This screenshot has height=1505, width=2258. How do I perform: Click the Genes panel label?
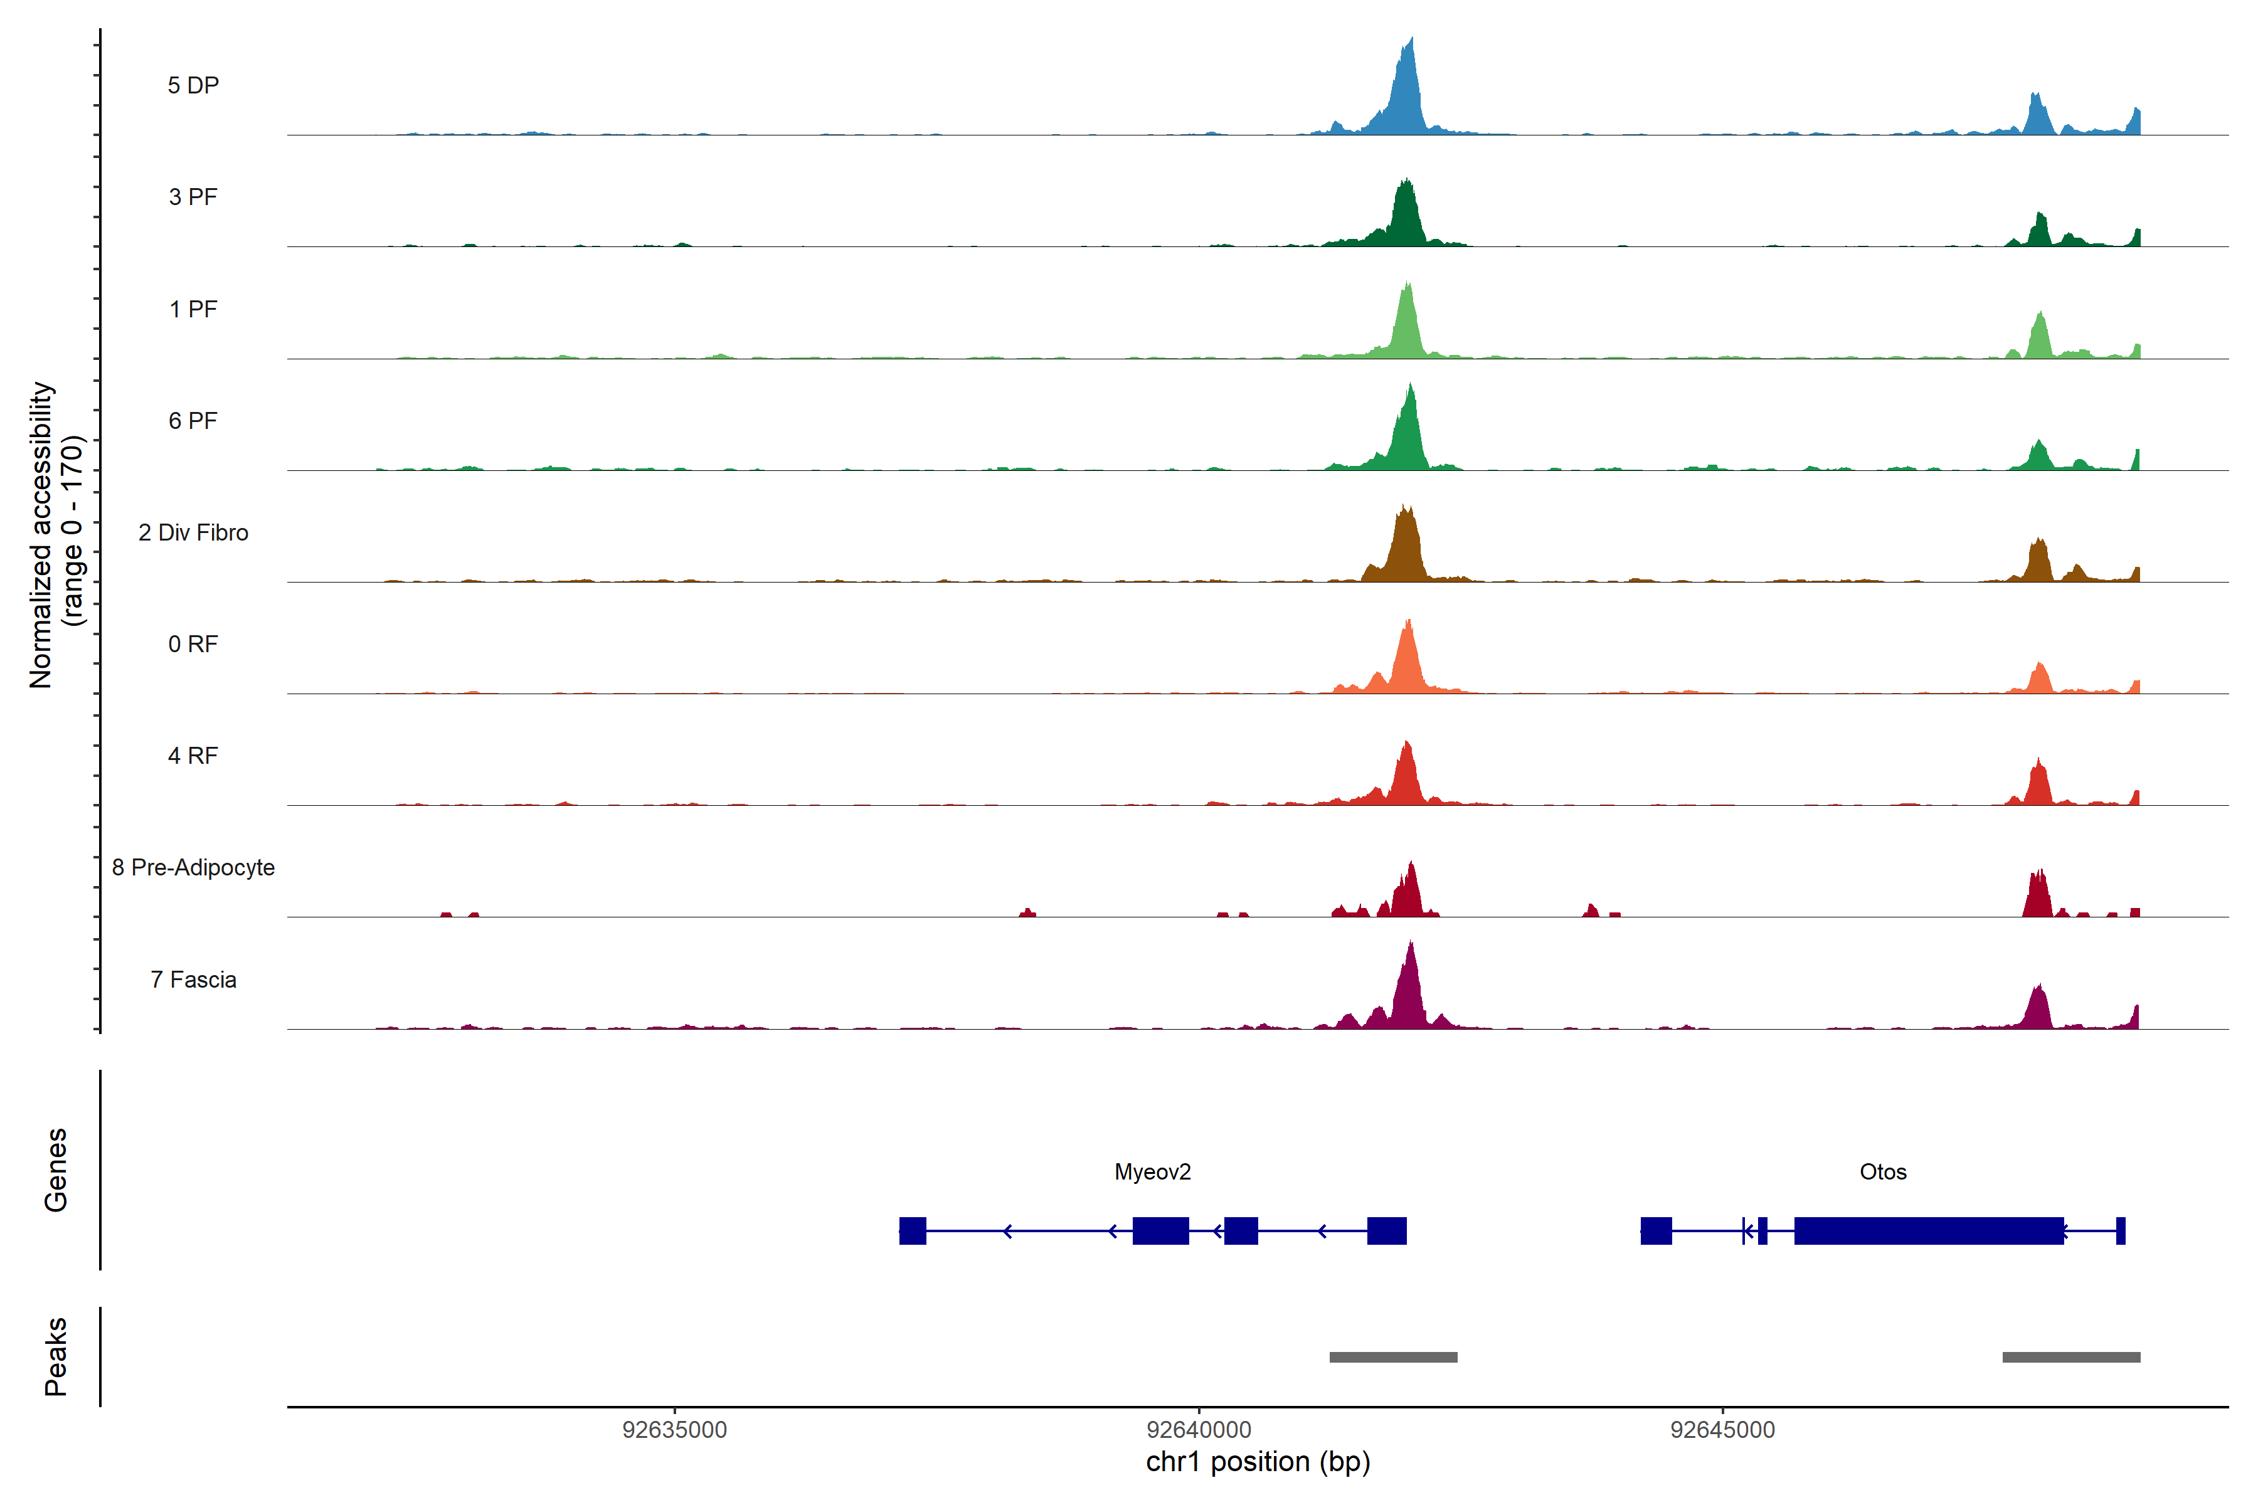coord(56,1170)
